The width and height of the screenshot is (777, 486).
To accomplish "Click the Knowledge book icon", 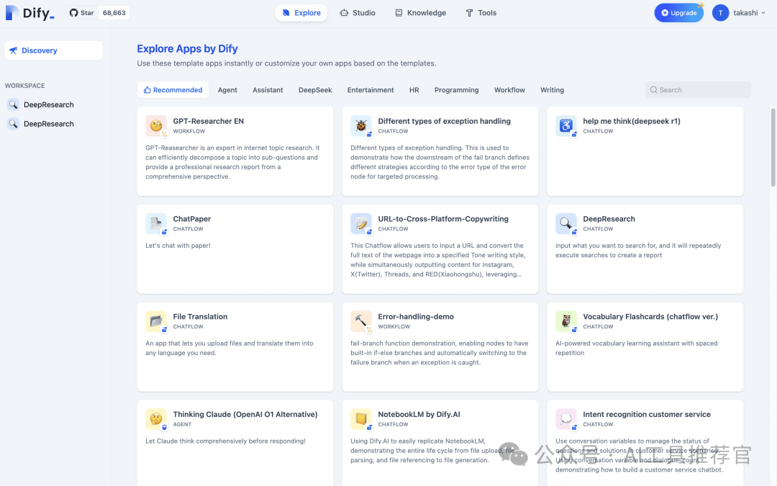I will pyautogui.click(x=399, y=13).
